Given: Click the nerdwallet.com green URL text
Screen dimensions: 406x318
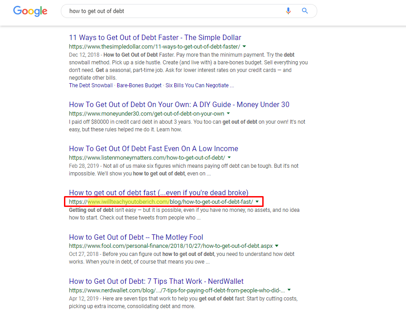Looking at the screenshot, I should tap(177, 290).
